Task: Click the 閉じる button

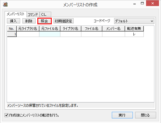Action: (x=145, y=115)
